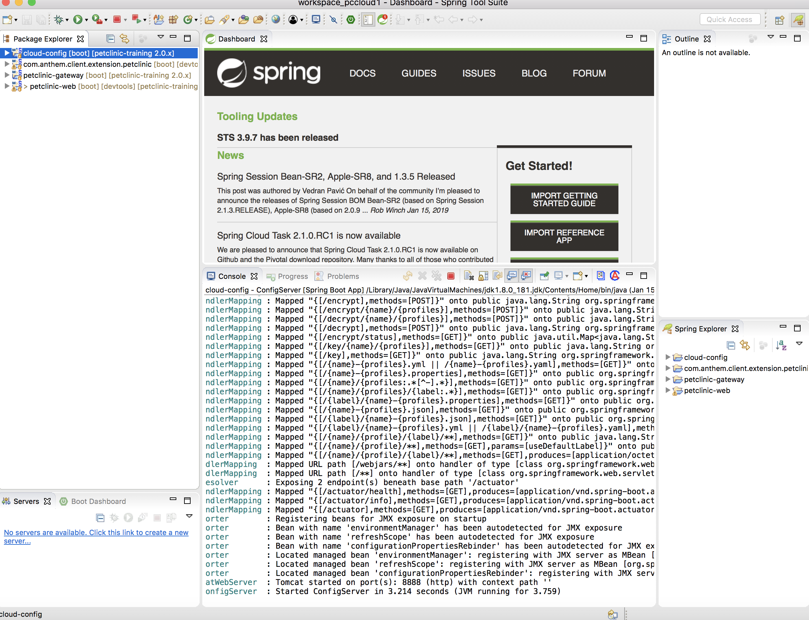Open the Spring Explorer view menu triangle

799,344
